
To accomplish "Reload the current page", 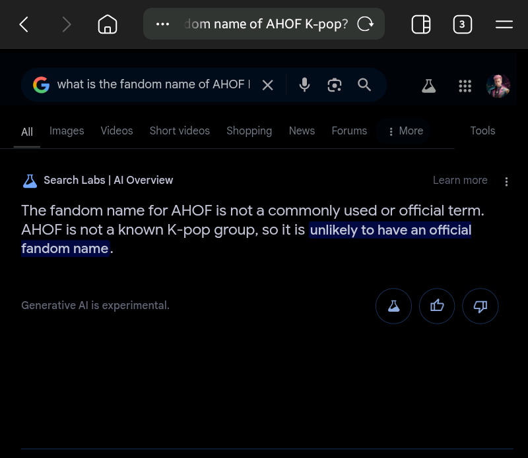I will (365, 25).
